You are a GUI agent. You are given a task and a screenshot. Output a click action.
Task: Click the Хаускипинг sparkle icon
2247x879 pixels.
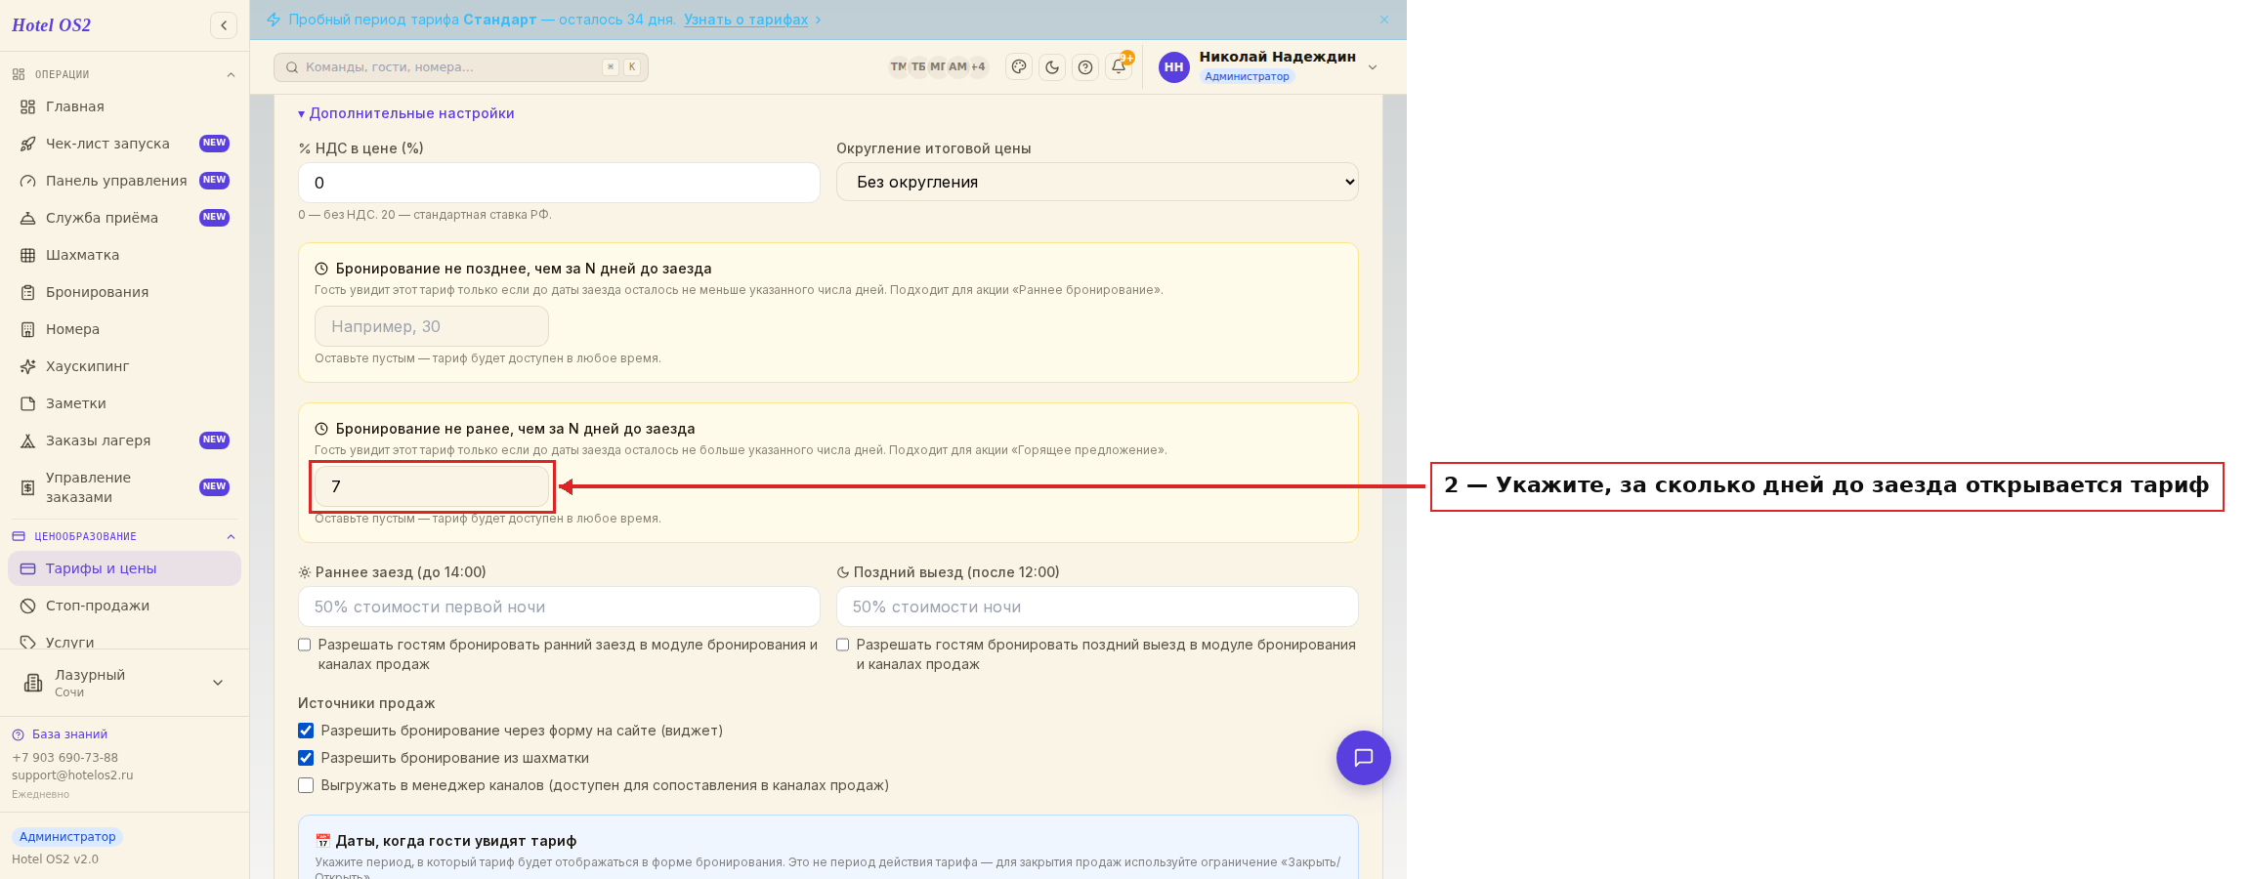click(x=28, y=366)
